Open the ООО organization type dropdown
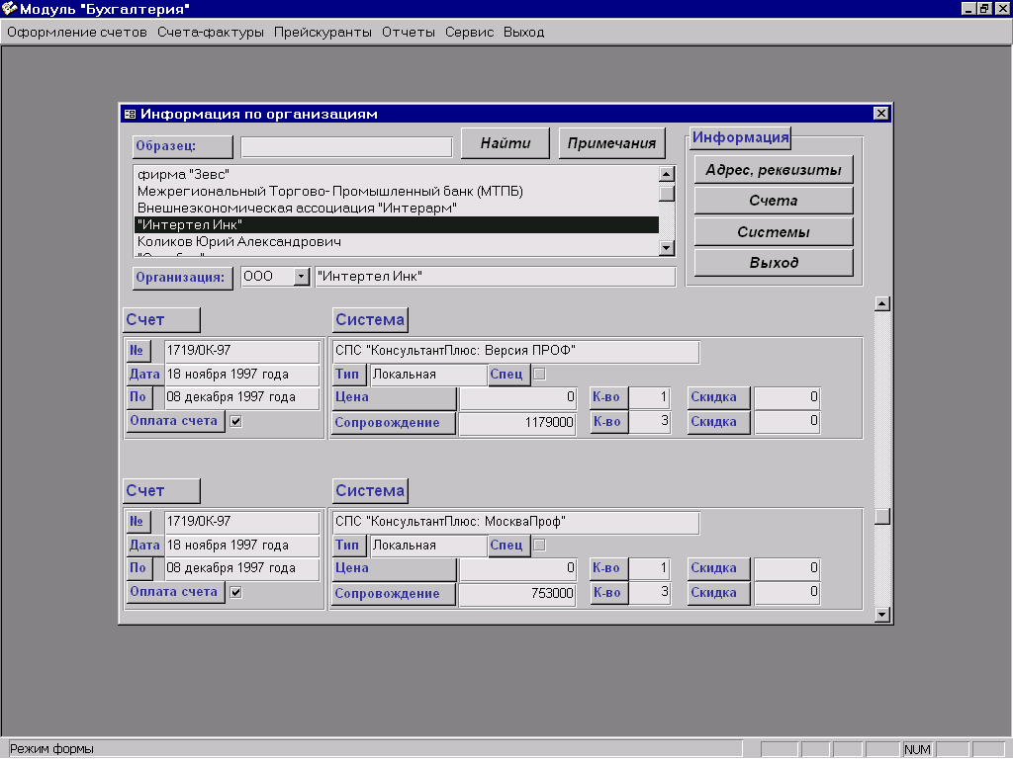 [302, 277]
